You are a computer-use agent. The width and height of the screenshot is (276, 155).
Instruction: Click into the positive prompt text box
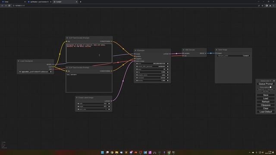89,53
